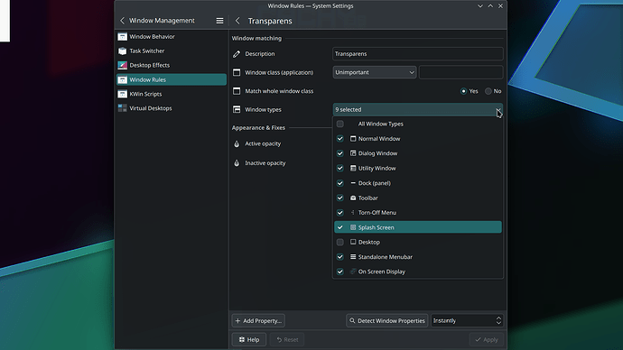Open the Instantly delay dropdown

coord(467,320)
